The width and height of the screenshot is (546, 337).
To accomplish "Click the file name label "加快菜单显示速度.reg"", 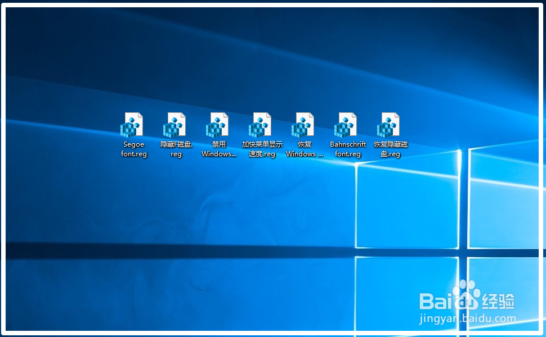I will [x=262, y=149].
